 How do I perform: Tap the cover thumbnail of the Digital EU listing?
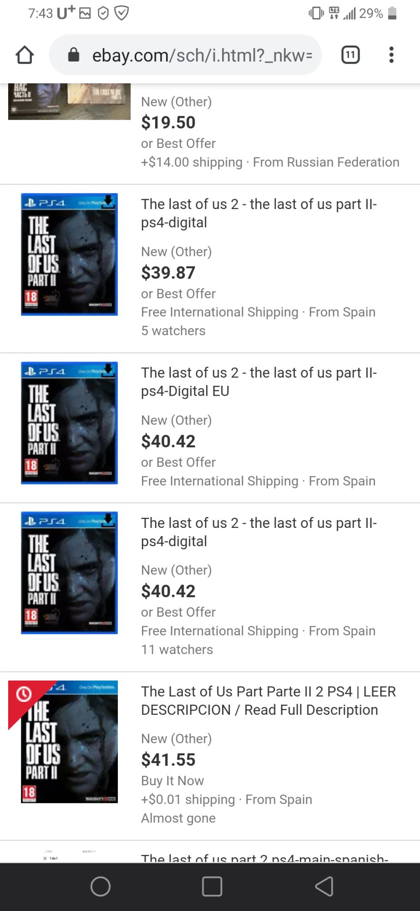tap(69, 423)
